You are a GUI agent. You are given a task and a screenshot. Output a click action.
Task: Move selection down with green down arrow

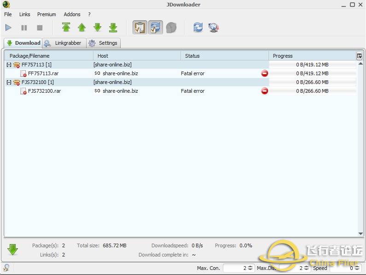pos(98,27)
